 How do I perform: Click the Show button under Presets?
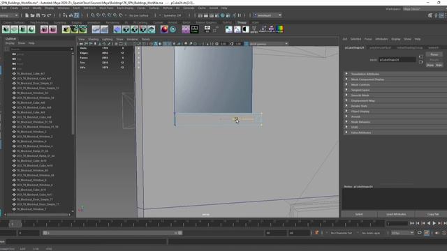pos(430,65)
